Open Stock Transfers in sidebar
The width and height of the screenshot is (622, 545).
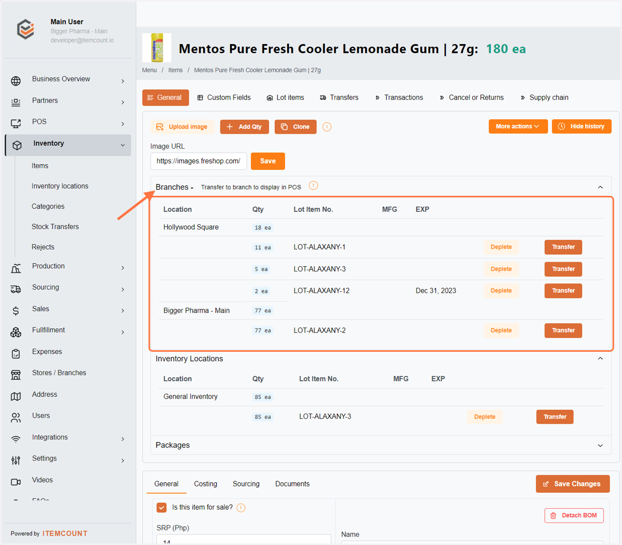tap(55, 226)
